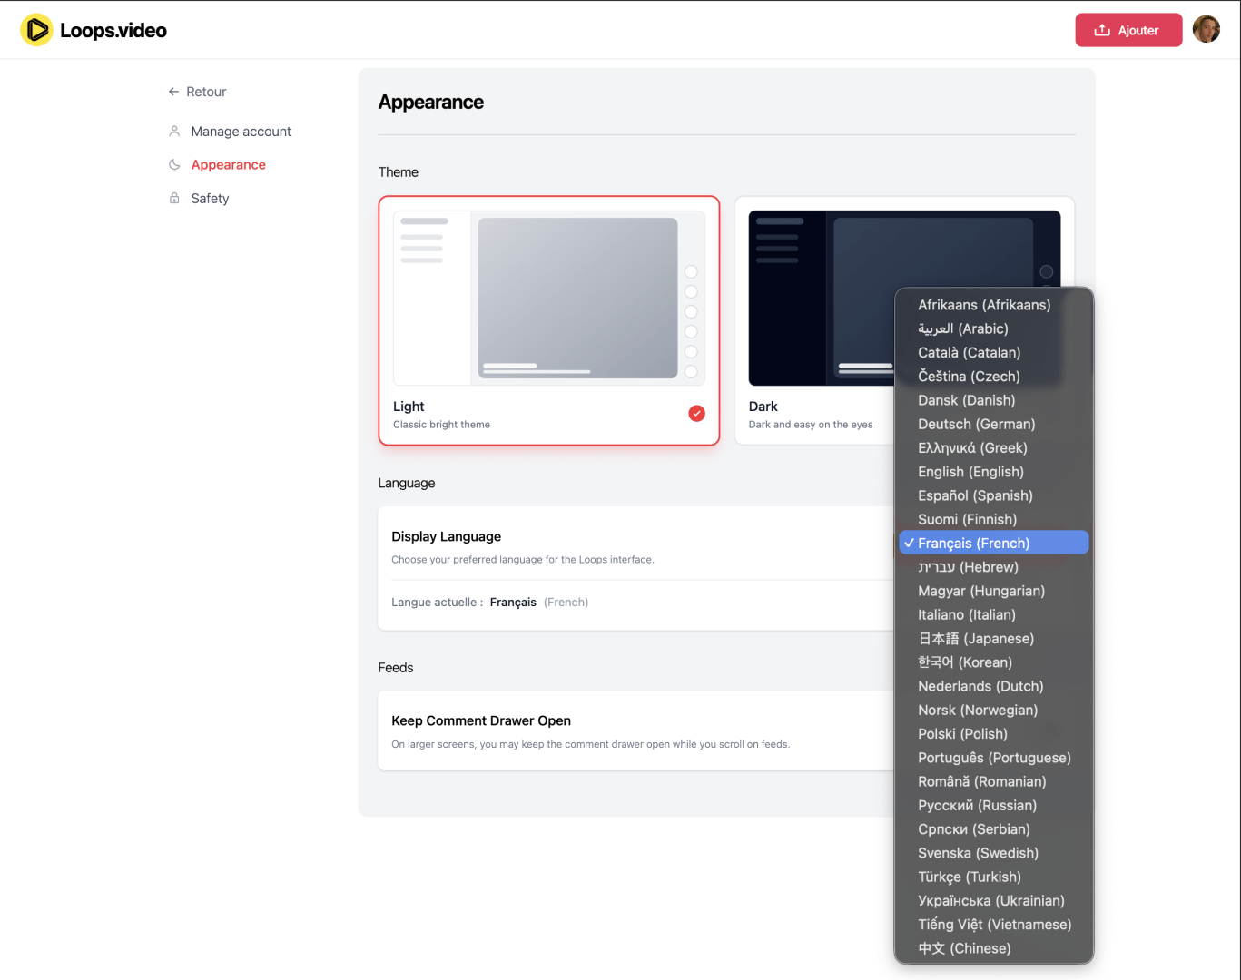Choose Deutsch (German) from language list
This screenshot has width=1241, height=980.
[x=976, y=424]
